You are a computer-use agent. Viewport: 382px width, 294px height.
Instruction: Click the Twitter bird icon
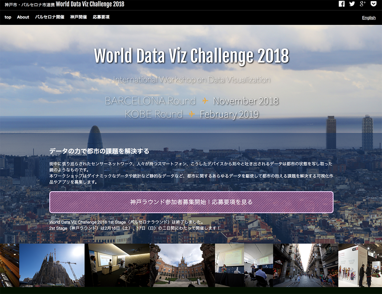352,4
